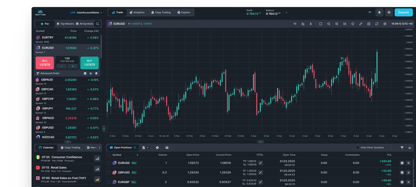
Task: Switch to the Analytics tab
Action: click(x=137, y=13)
